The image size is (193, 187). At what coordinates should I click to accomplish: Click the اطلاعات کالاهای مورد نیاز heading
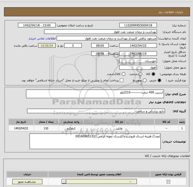click(x=167, y=102)
